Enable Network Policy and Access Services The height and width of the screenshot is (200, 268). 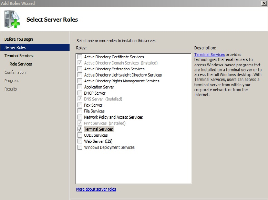point(80,117)
